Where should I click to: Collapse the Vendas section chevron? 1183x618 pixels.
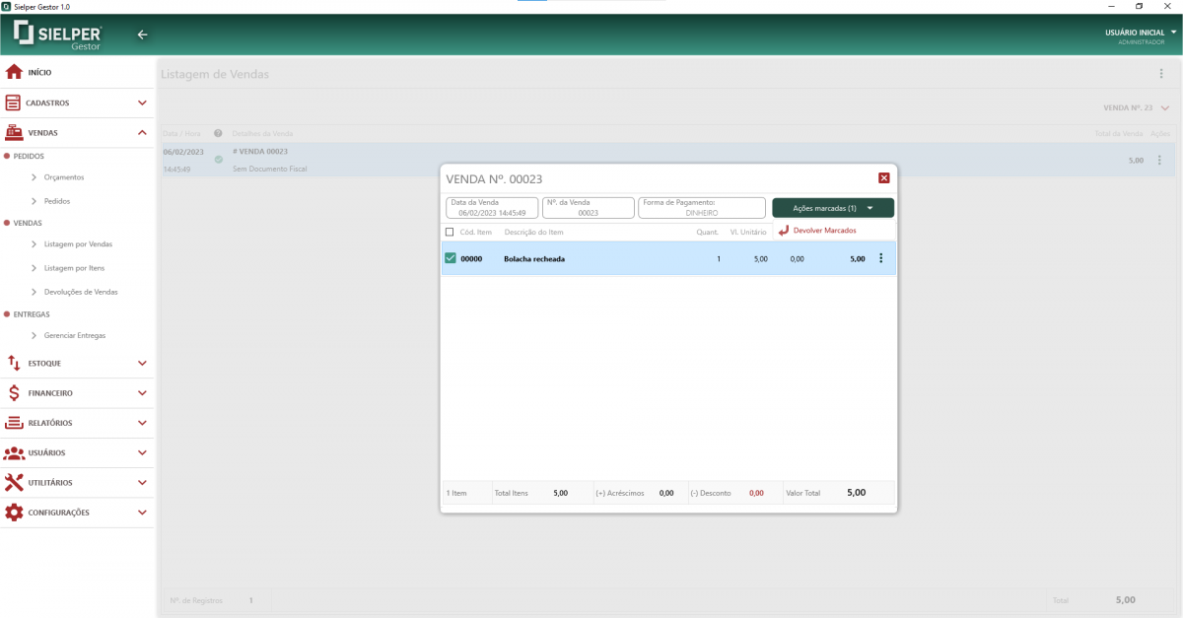point(142,132)
